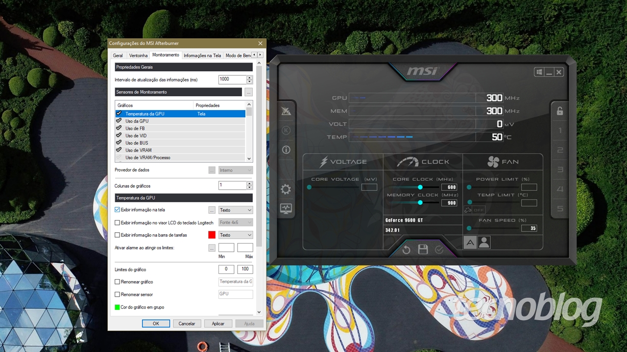Change the green group graph color swatch
The image size is (627, 352).
click(x=117, y=307)
